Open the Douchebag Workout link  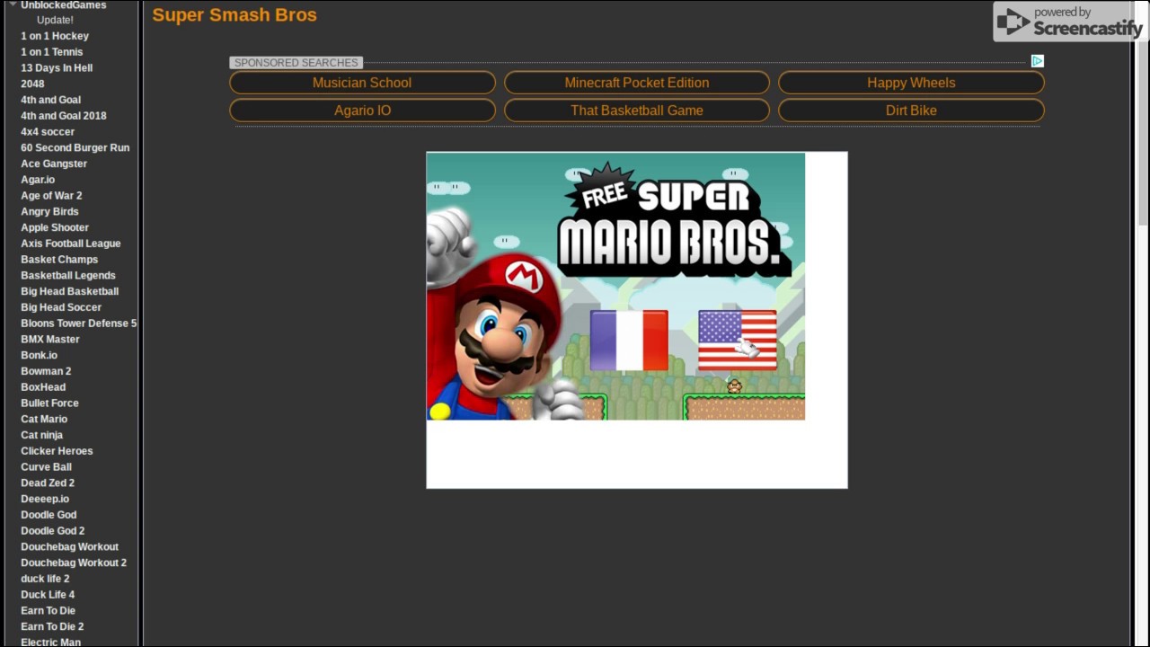click(69, 546)
